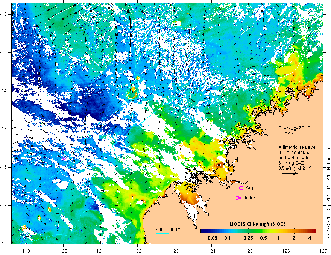Click the 'Altimetric sealevel' caption line
331x255 pixels.
[x=298, y=147]
